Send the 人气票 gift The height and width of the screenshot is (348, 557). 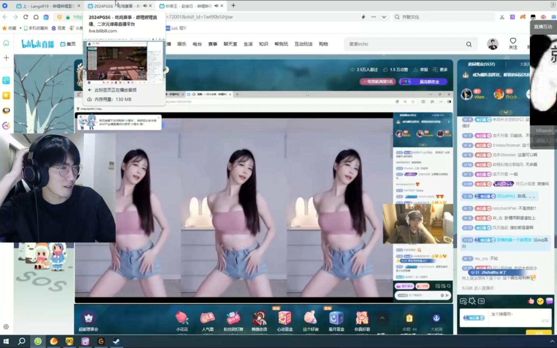pos(208,321)
